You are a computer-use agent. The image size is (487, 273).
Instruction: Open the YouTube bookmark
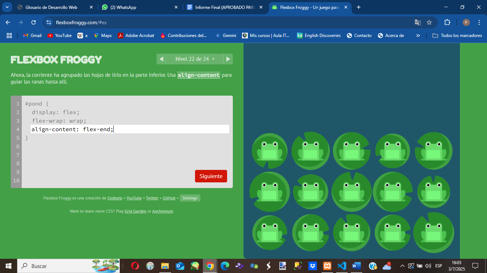[60, 36]
